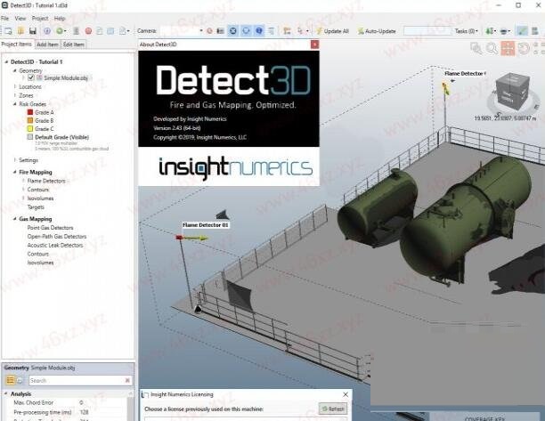The image size is (545, 421).
Task: Click the Update All lightning icon
Action: tap(318, 30)
